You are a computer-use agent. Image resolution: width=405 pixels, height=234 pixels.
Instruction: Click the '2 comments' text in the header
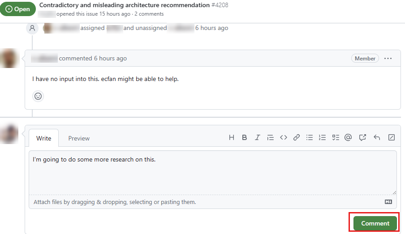tap(149, 14)
